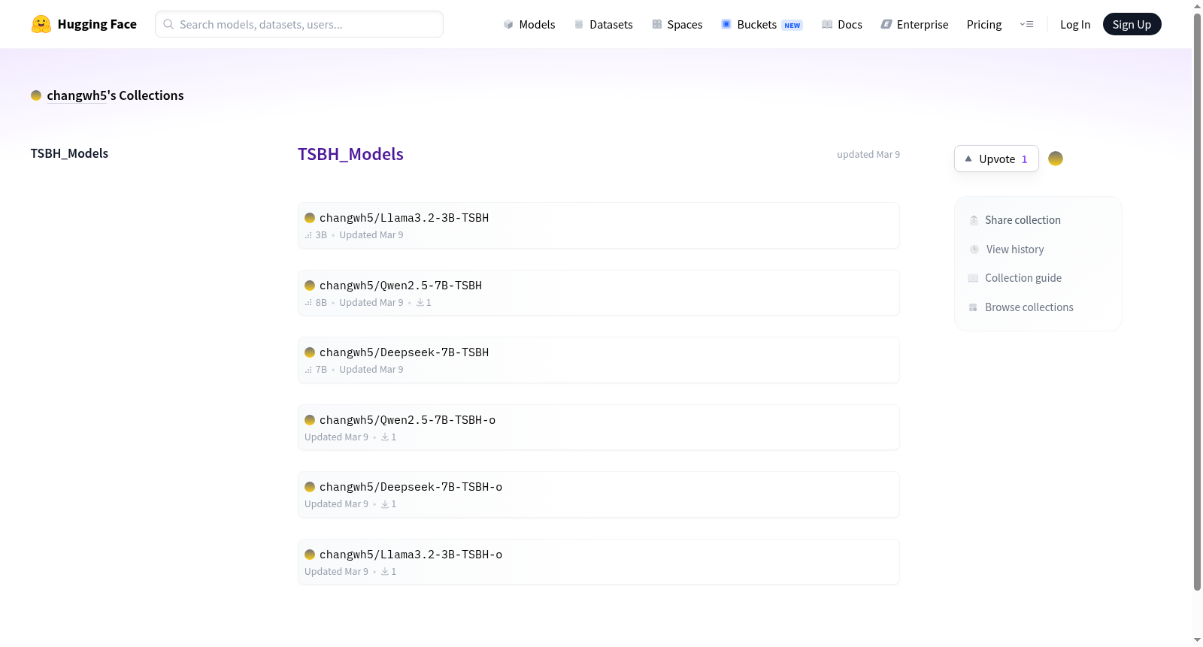Click the upvoter avatar next to Upvote

pos(1056,159)
